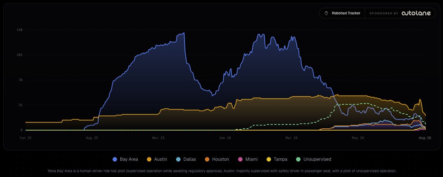Click the 70 y-axis value
This screenshot has height=177, width=443.
click(21, 80)
